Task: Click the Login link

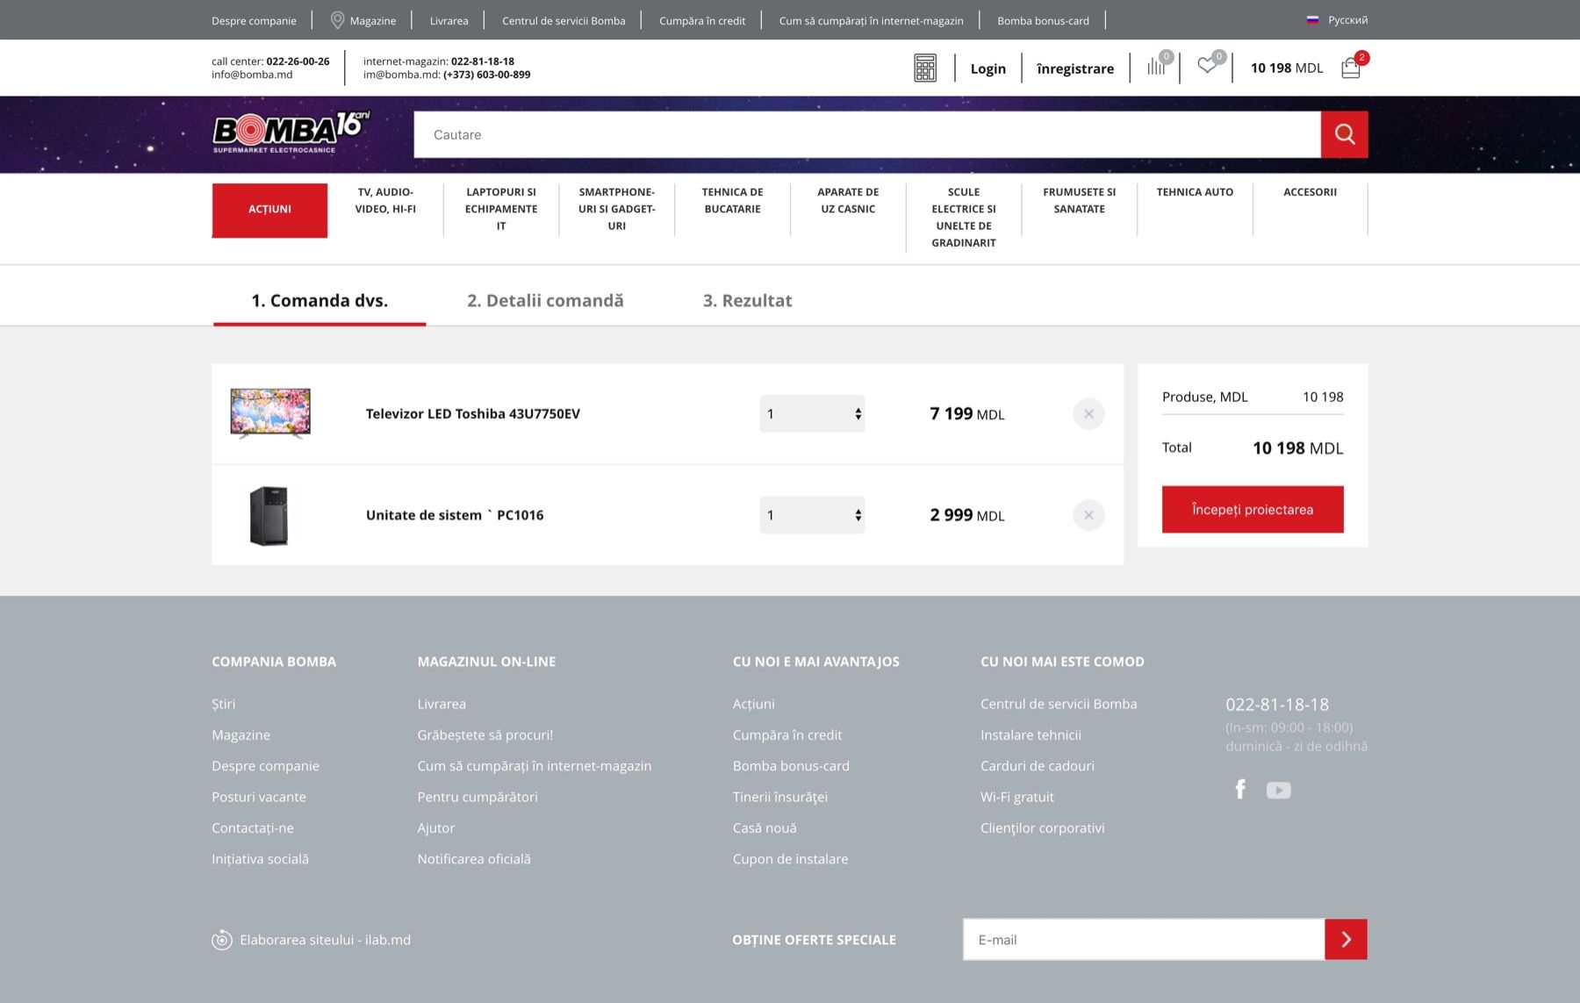Action: pos(988,68)
